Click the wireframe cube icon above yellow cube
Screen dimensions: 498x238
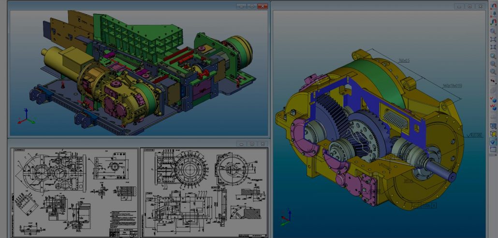coord(493,126)
